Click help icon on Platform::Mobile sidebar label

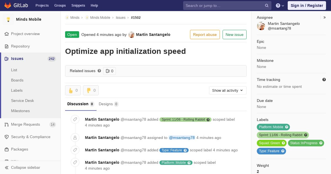pyautogui.click(x=287, y=127)
